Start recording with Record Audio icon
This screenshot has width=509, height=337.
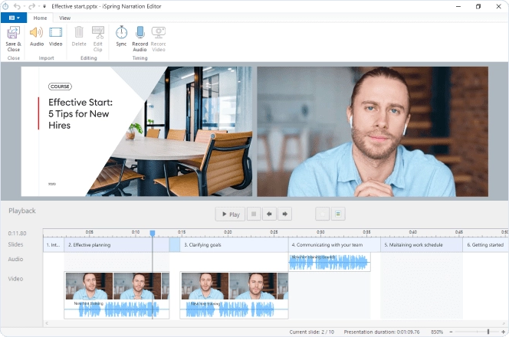click(x=140, y=33)
